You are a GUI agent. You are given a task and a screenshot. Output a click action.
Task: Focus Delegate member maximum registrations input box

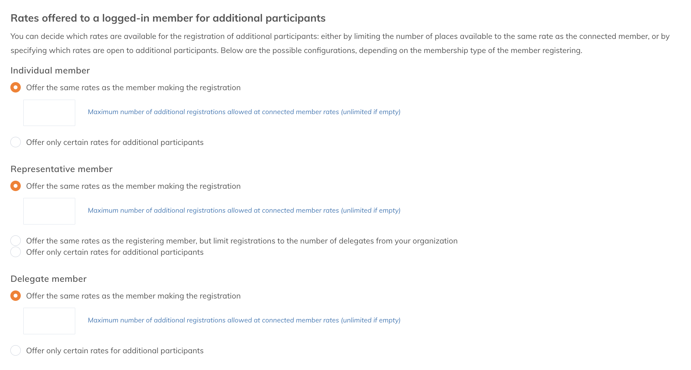click(49, 321)
